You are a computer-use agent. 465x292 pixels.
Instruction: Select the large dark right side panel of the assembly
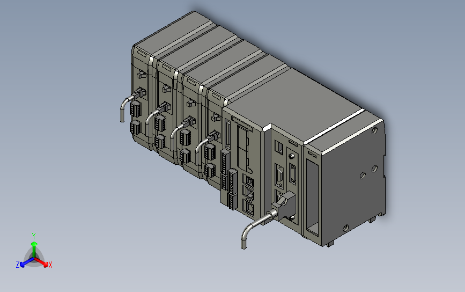pyautogui.click(x=353, y=182)
